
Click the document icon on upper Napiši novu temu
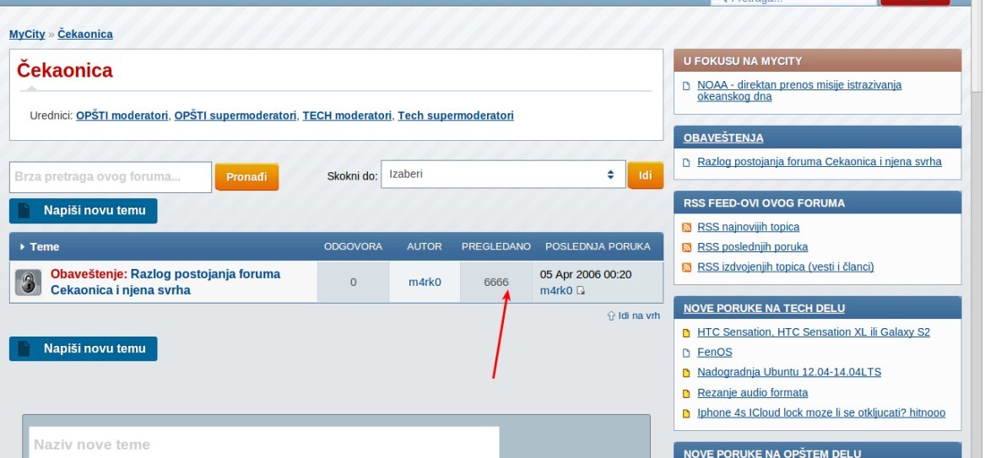coord(24,211)
